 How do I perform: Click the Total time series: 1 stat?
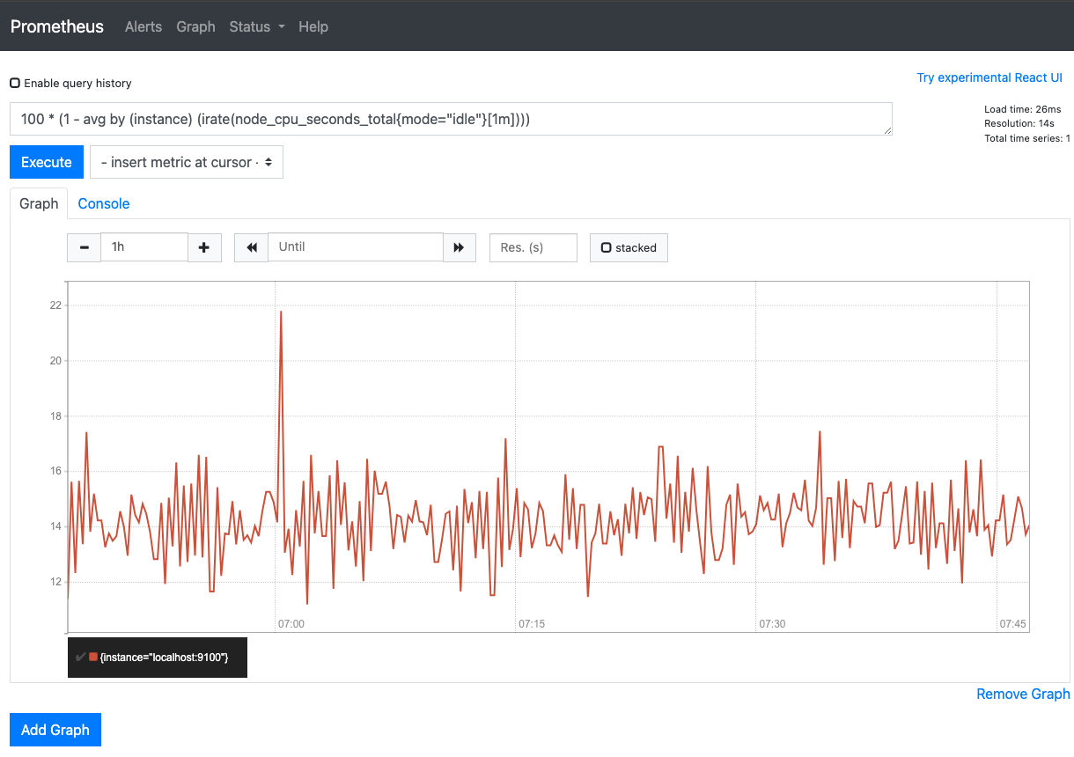click(1027, 138)
